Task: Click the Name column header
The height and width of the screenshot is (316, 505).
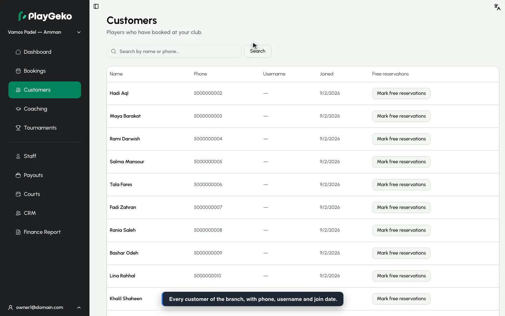Action: click(116, 74)
